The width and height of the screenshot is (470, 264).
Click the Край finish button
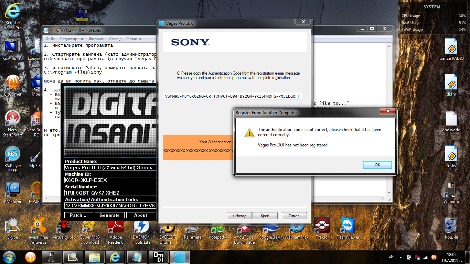pos(265,216)
